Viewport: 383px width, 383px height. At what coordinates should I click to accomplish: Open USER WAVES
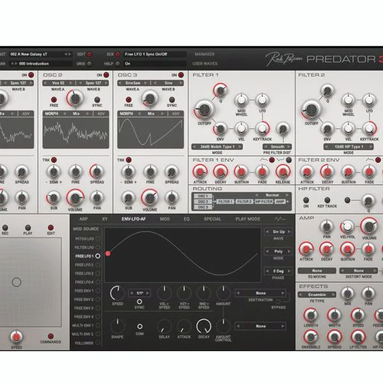click(x=205, y=63)
